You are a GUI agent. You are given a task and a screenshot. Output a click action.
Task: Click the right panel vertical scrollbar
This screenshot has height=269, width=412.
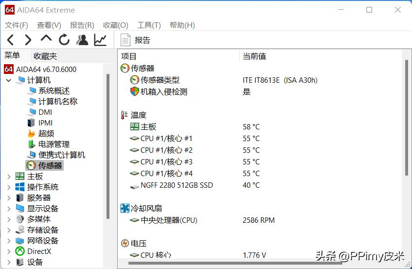coord(407,118)
